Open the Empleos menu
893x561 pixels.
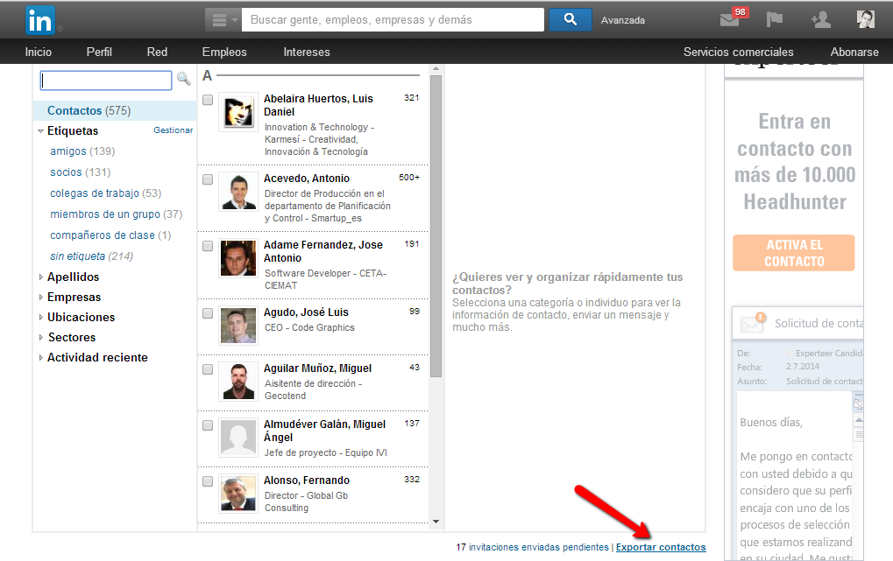224,52
